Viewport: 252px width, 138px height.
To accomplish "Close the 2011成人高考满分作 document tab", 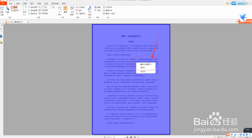I will click(x=27, y=22).
